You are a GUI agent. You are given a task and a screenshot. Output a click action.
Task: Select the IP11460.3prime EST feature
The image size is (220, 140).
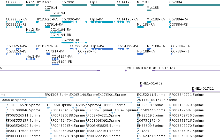pos(49,108)
